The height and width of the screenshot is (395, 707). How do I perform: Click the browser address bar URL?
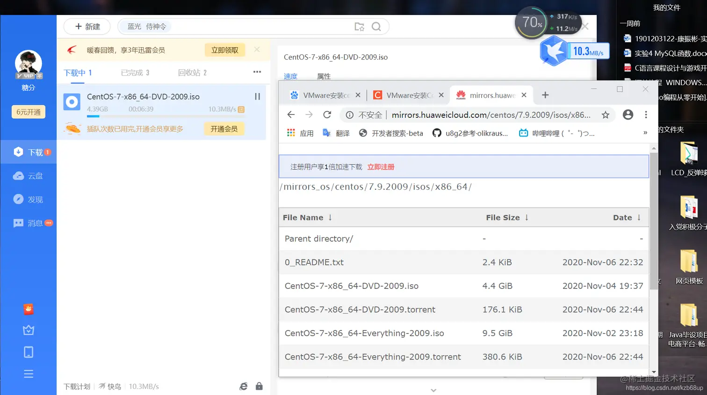coord(491,115)
